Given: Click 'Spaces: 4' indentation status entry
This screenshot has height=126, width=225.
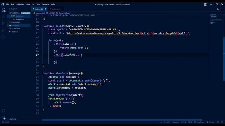Looking at the screenshot, I should point(176,122).
